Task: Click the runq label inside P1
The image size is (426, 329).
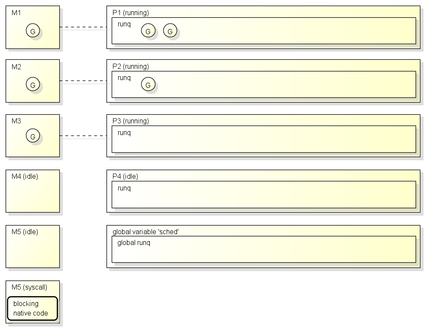Action: click(x=124, y=24)
